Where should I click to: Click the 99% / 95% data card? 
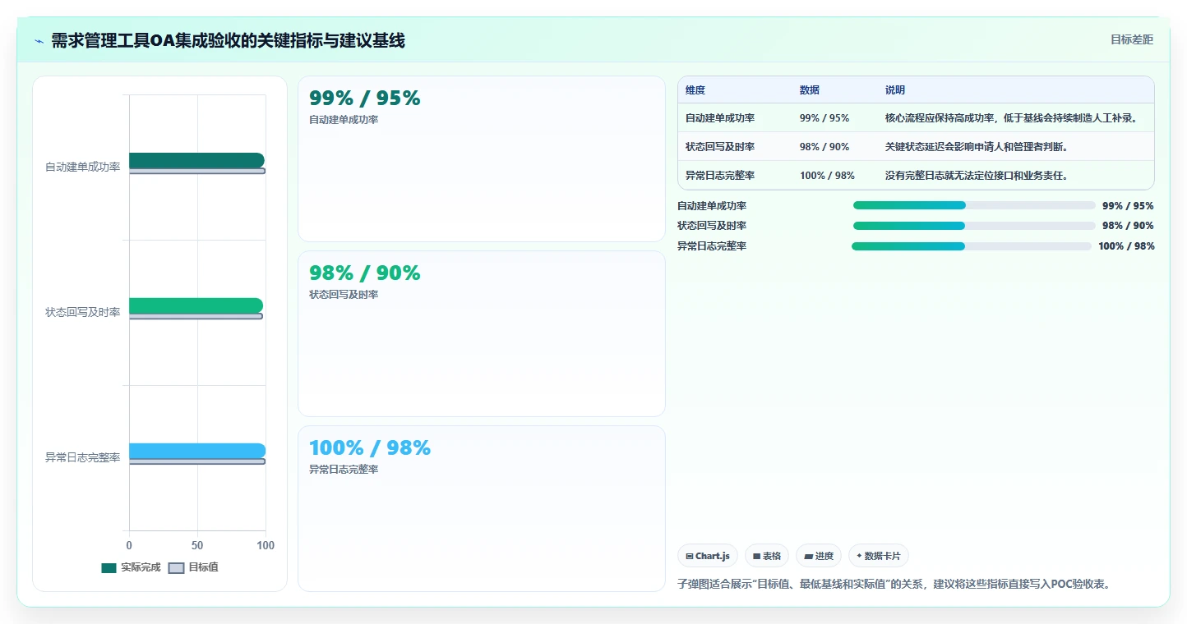(481, 158)
